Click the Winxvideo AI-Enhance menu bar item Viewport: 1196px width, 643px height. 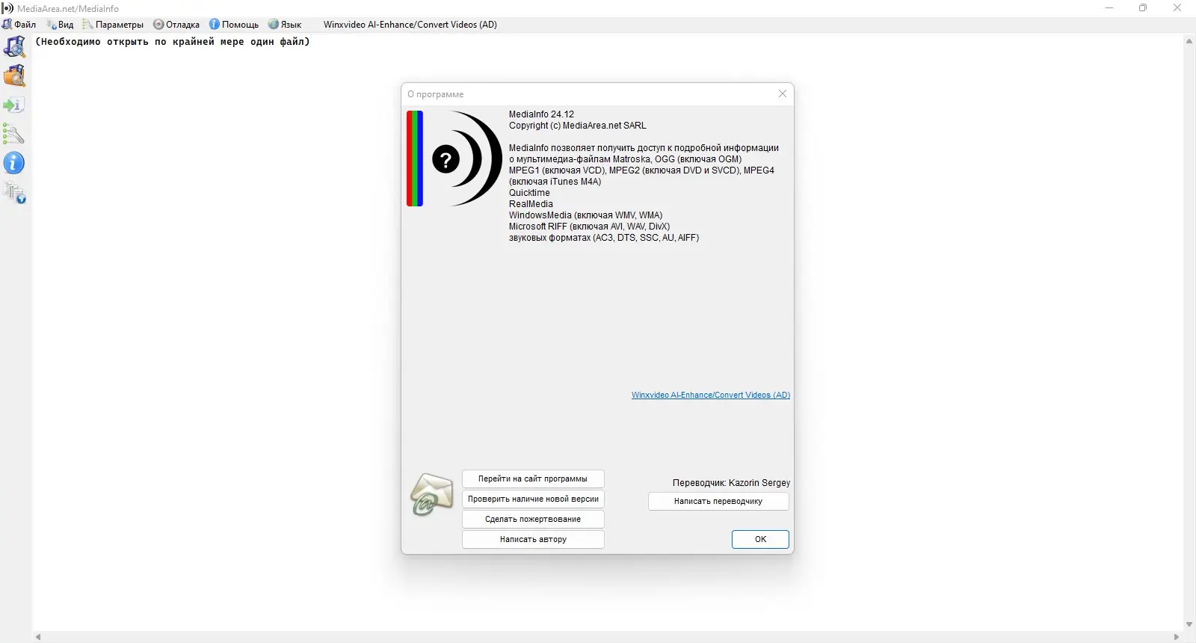coord(410,25)
